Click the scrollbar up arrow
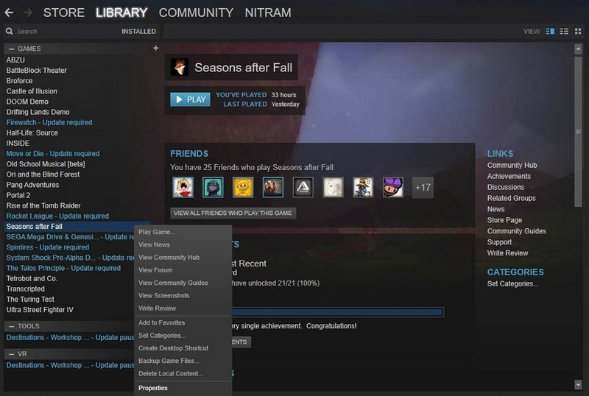589x396 pixels. tap(578, 49)
